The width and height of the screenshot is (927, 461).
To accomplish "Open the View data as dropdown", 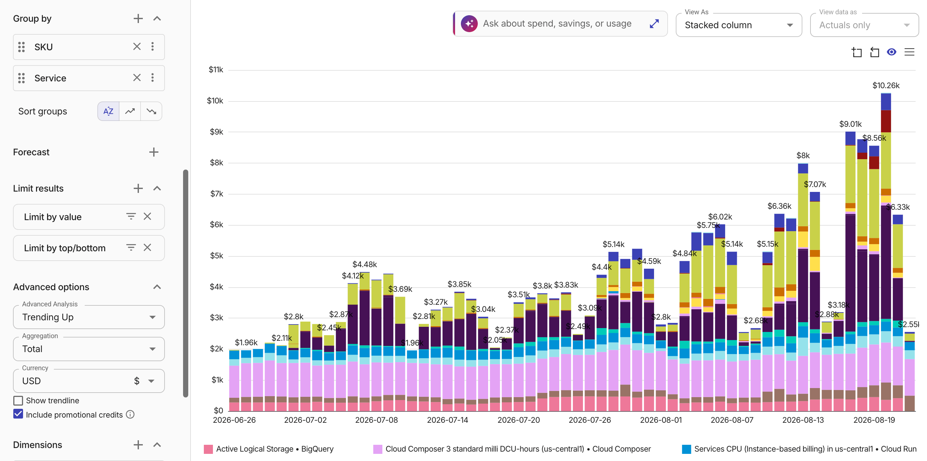I will 864,25.
